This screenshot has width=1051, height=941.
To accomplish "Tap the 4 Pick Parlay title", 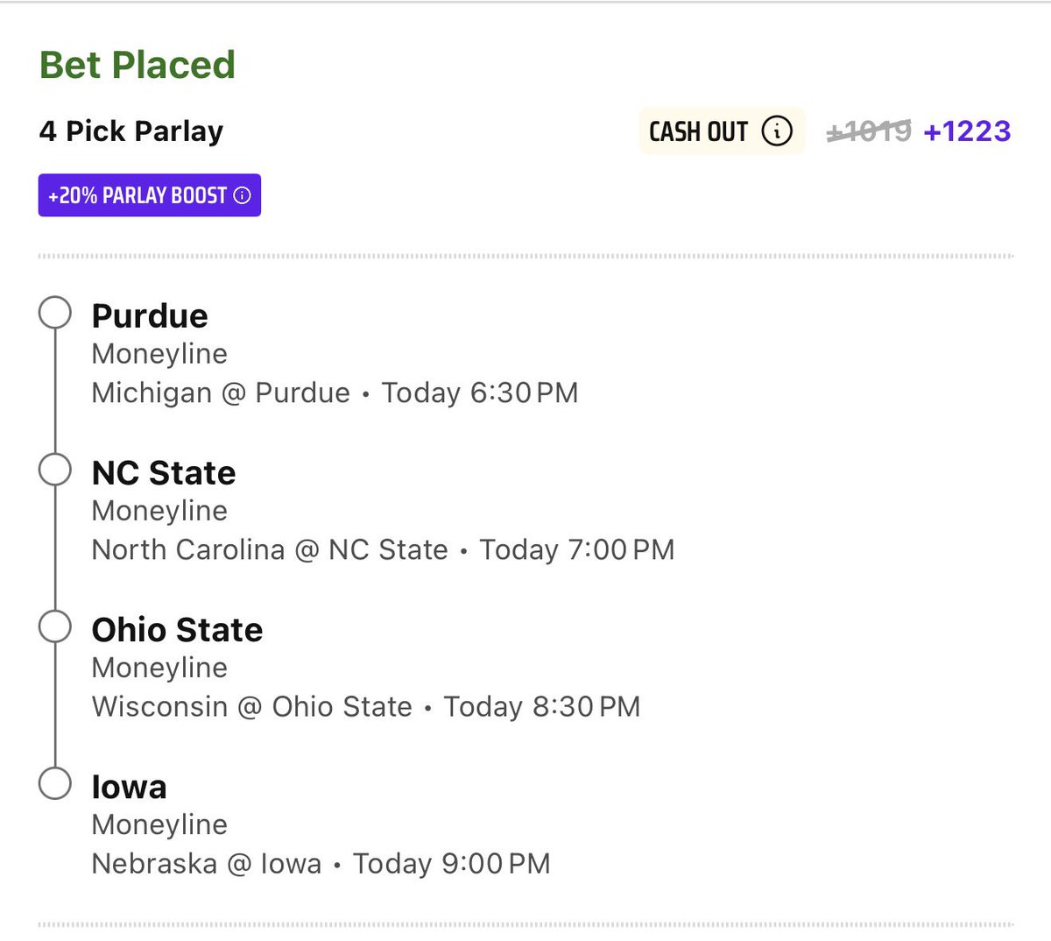I will coord(131,131).
